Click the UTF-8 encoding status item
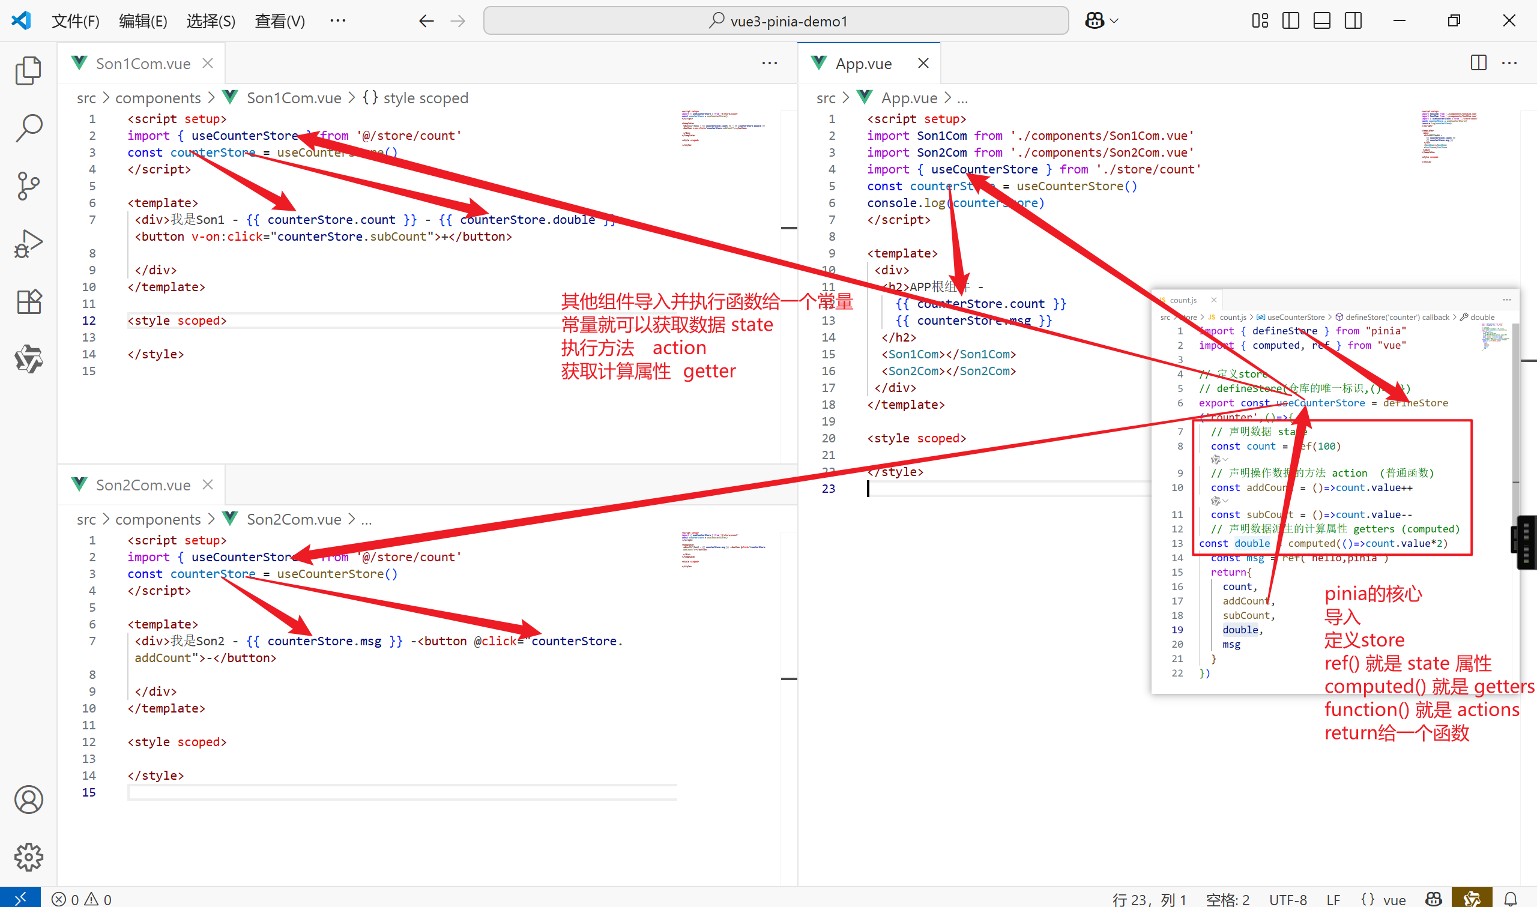The image size is (1537, 907). 1288,899
